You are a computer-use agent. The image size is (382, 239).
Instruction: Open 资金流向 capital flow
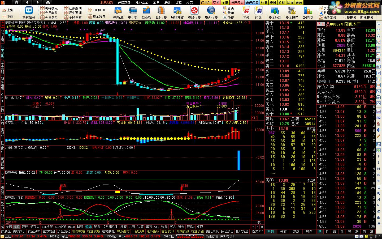tap(97, 16)
